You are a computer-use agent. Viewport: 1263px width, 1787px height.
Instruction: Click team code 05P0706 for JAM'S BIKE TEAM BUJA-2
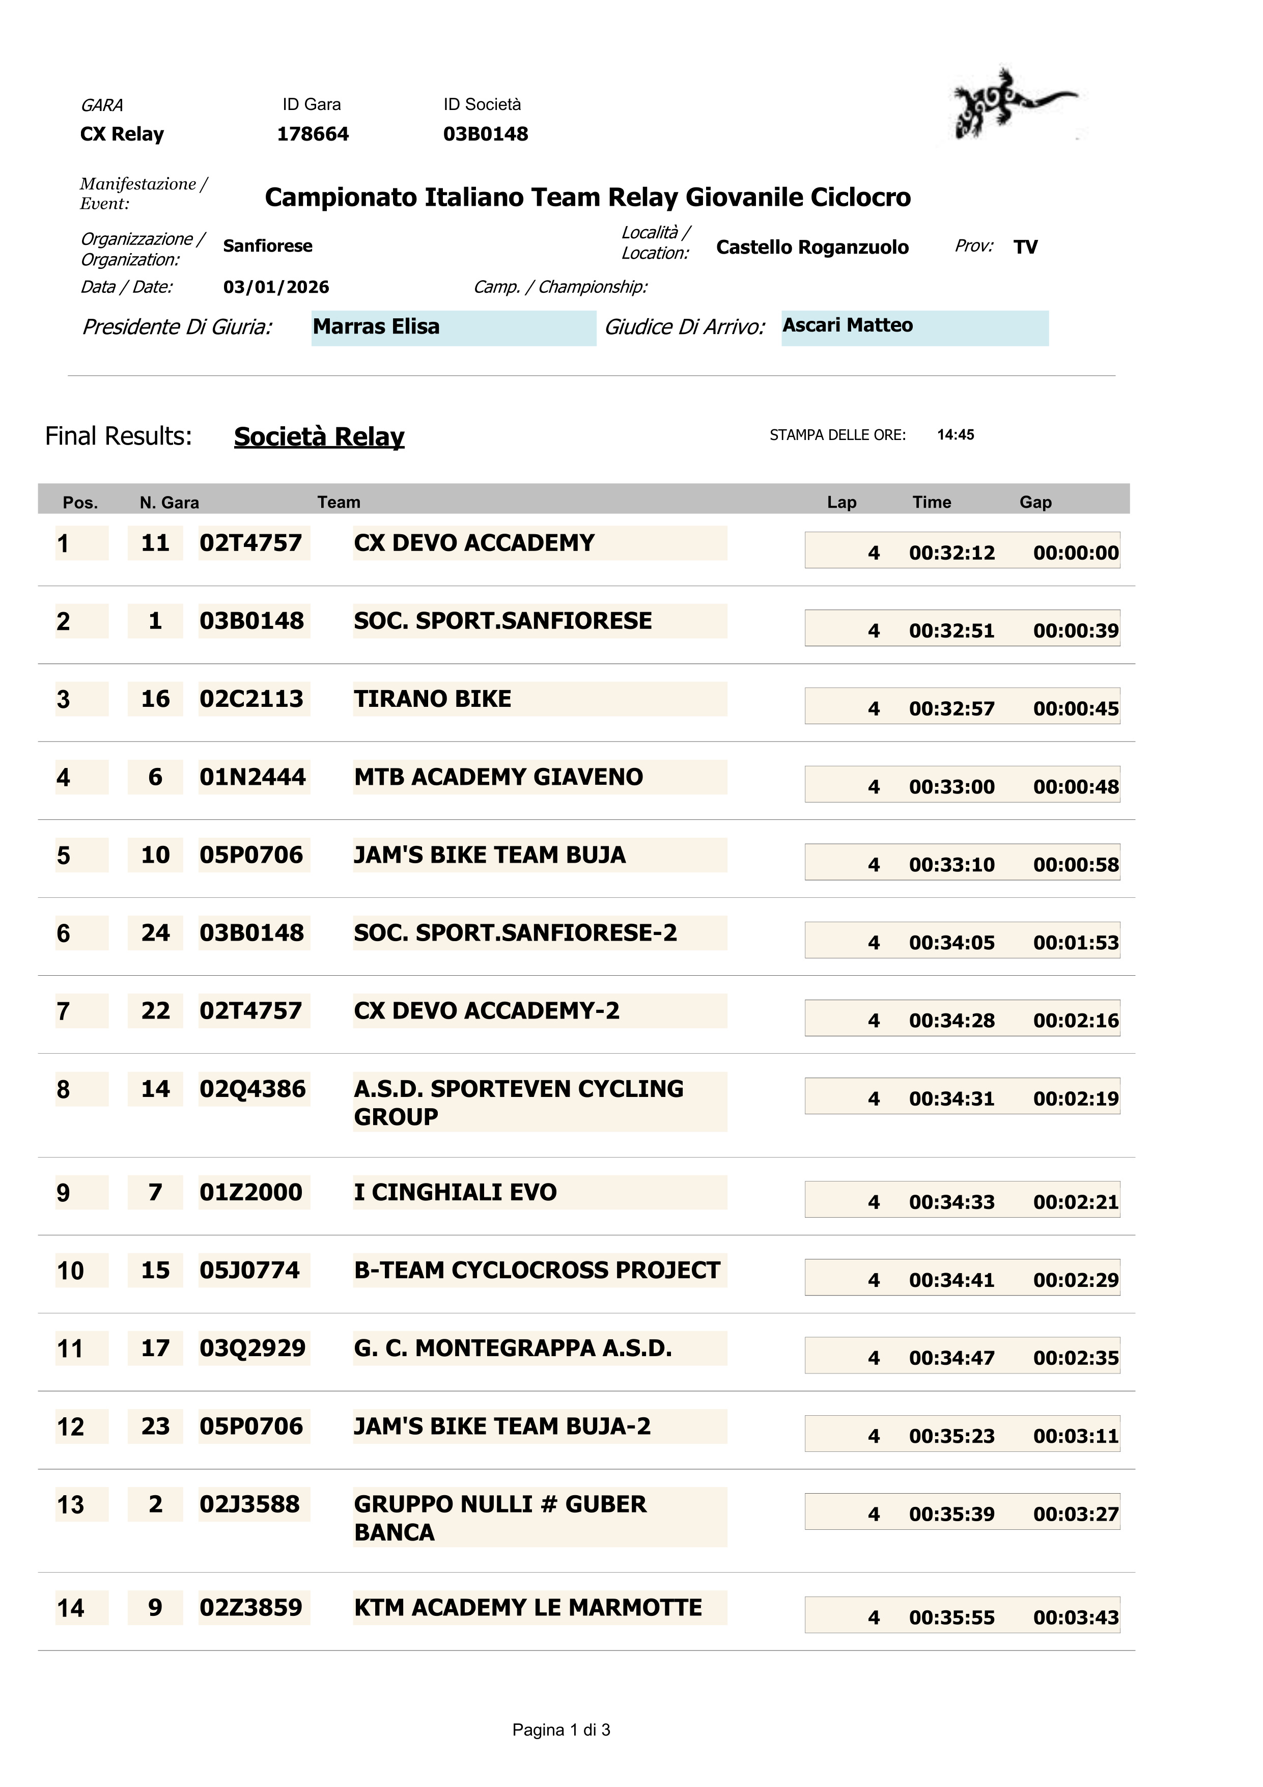[251, 1426]
